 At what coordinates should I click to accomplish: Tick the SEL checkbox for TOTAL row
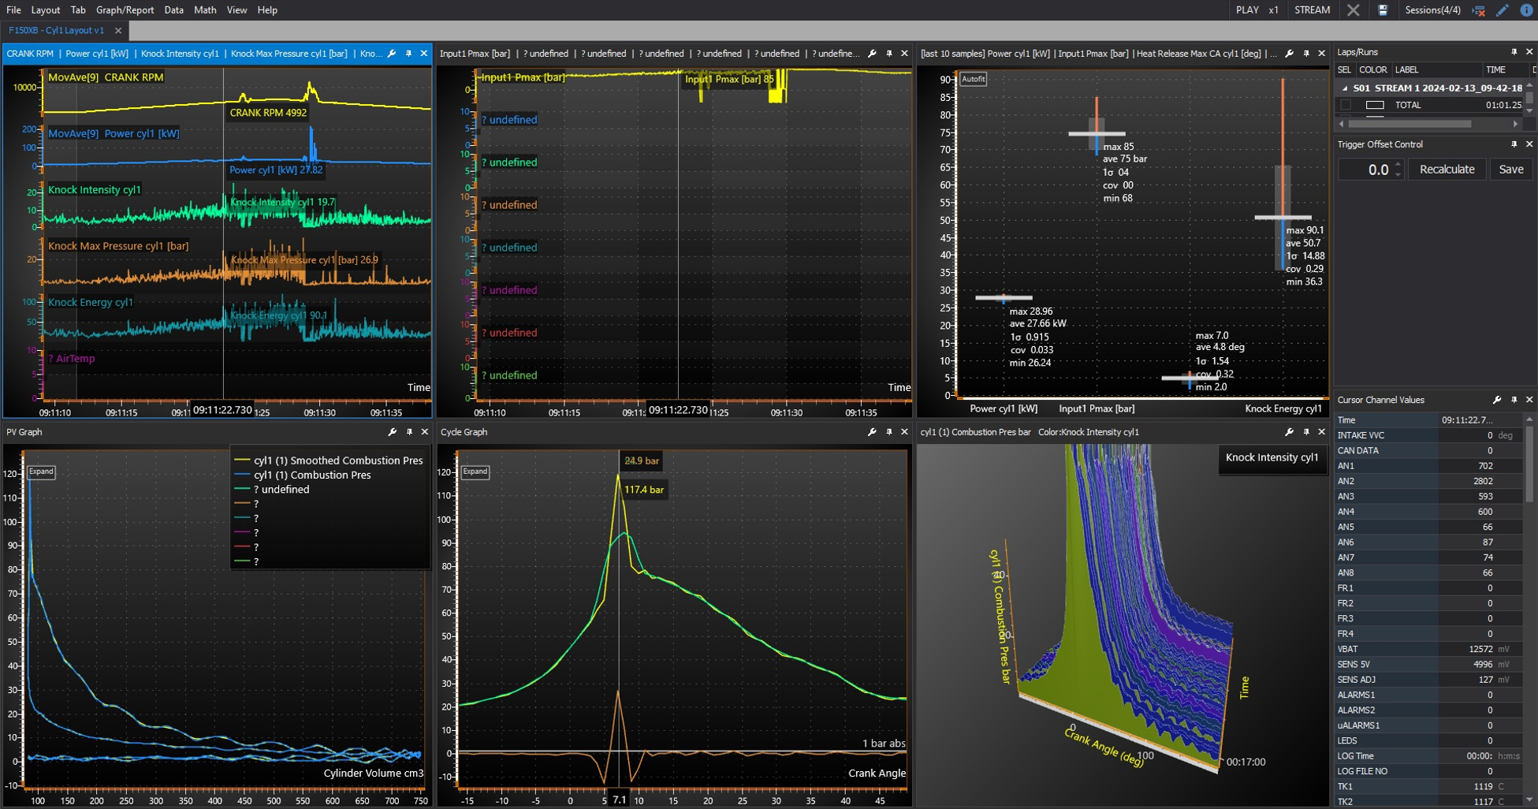pos(1346,105)
